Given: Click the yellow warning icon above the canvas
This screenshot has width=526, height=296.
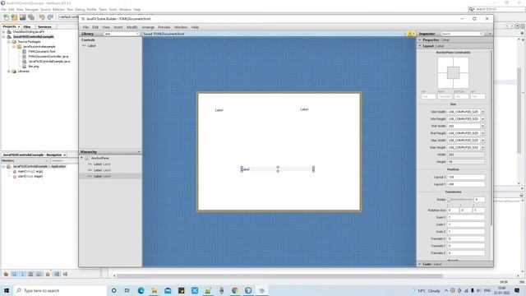Looking at the screenshot, I should [x=410, y=34].
